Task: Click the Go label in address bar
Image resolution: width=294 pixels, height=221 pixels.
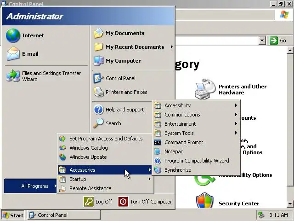Action: pos(283,41)
